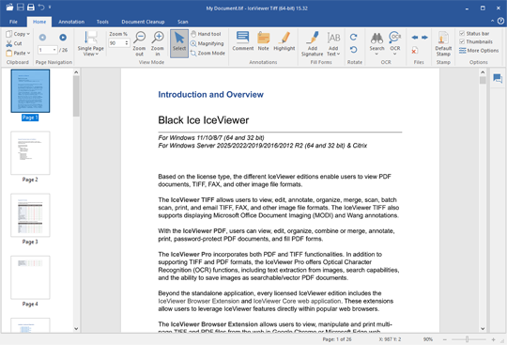This screenshot has width=507, height=345.
Task: Go to next page arrow
Action: click(63, 38)
